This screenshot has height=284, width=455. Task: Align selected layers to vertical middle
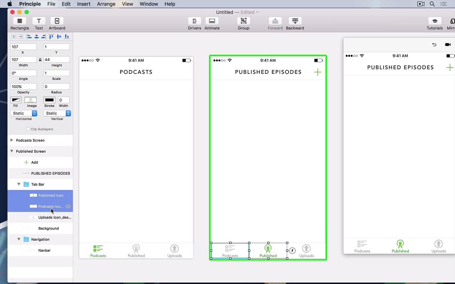tap(59, 37)
